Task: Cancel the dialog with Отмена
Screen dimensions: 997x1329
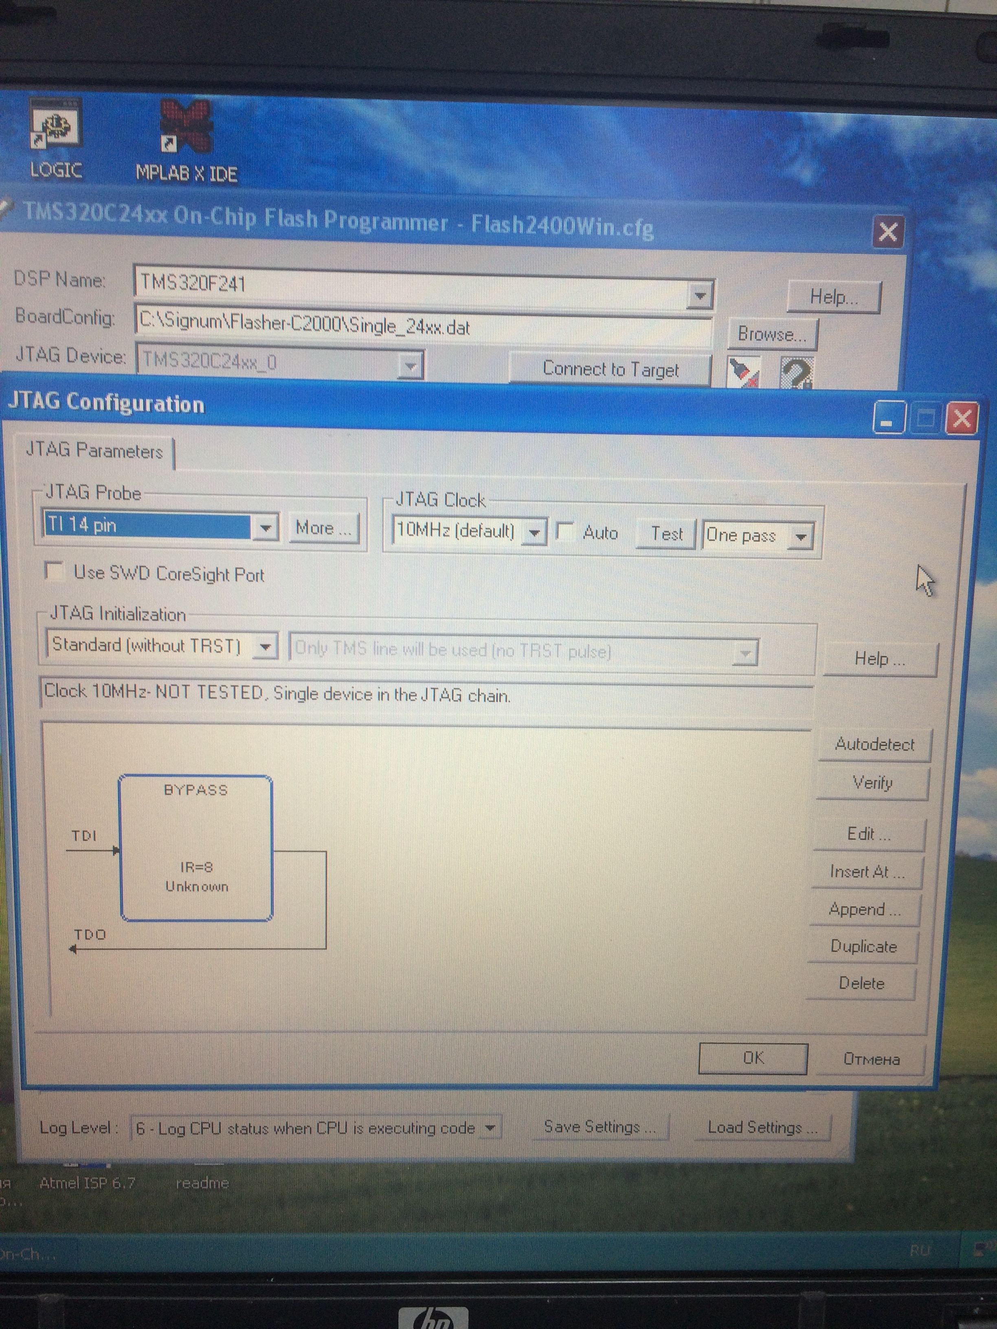Action: click(x=872, y=1059)
